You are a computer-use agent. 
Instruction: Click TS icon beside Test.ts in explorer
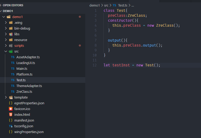tap(13, 80)
